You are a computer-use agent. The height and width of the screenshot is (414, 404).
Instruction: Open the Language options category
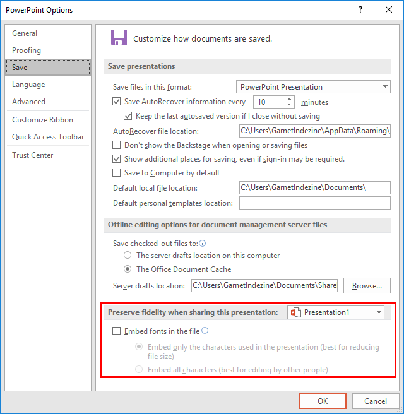pyautogui.click(x=48, y=85)
